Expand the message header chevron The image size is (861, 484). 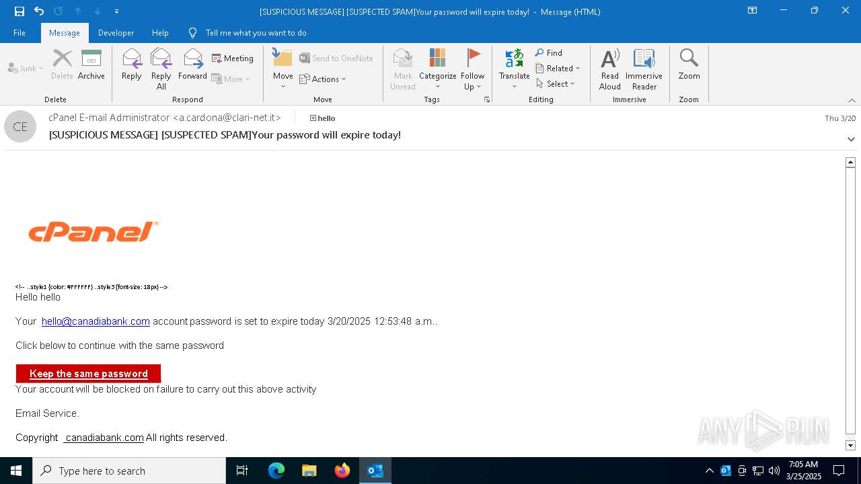(851, 139)
